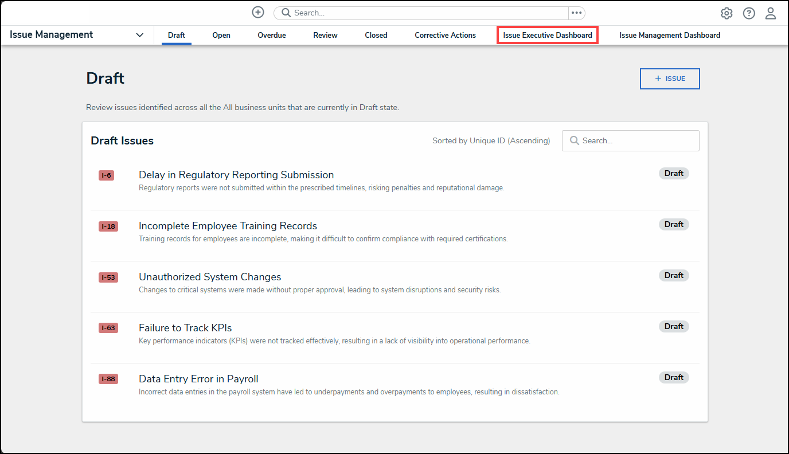This screenshot has height=454, width=789.
Task: Open the Data Entry Error in Payroll issue
Action: (x=198, y=378)
